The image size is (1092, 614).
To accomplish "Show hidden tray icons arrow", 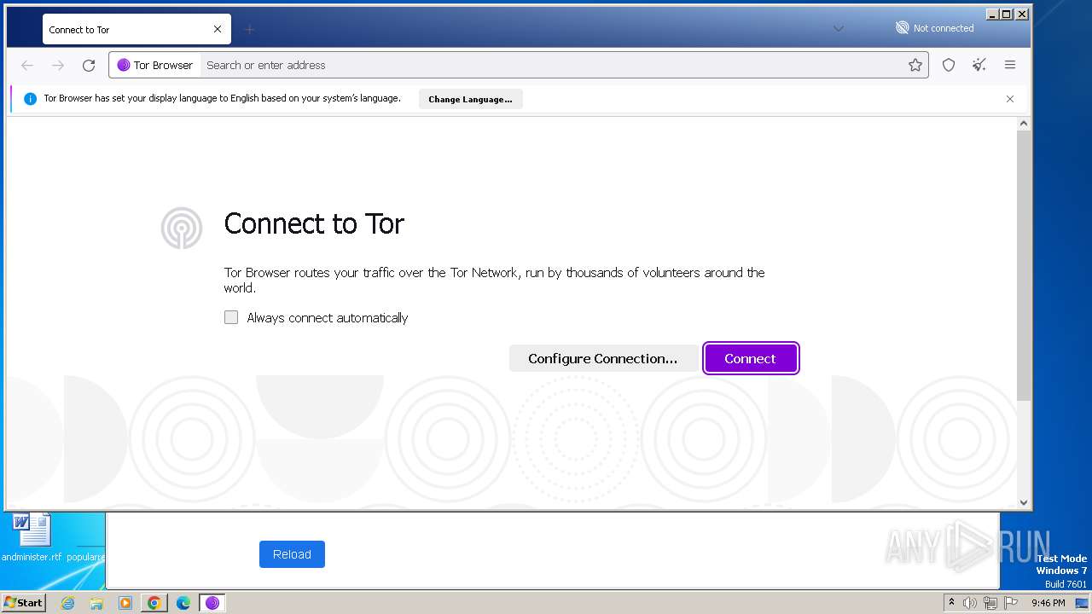I will (951, 602).
